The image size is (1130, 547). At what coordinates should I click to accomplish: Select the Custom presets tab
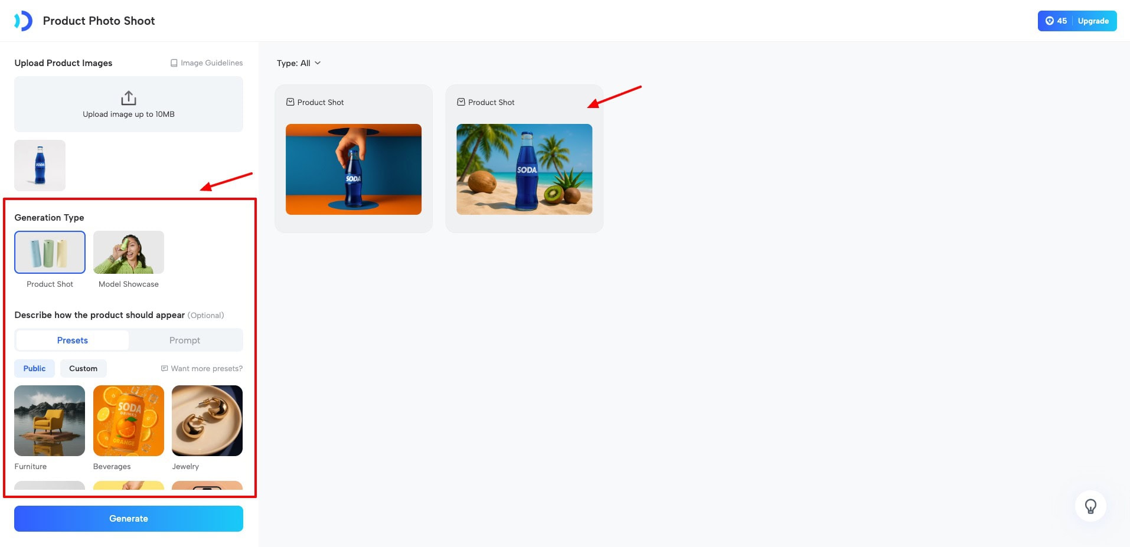pos(83,368)
